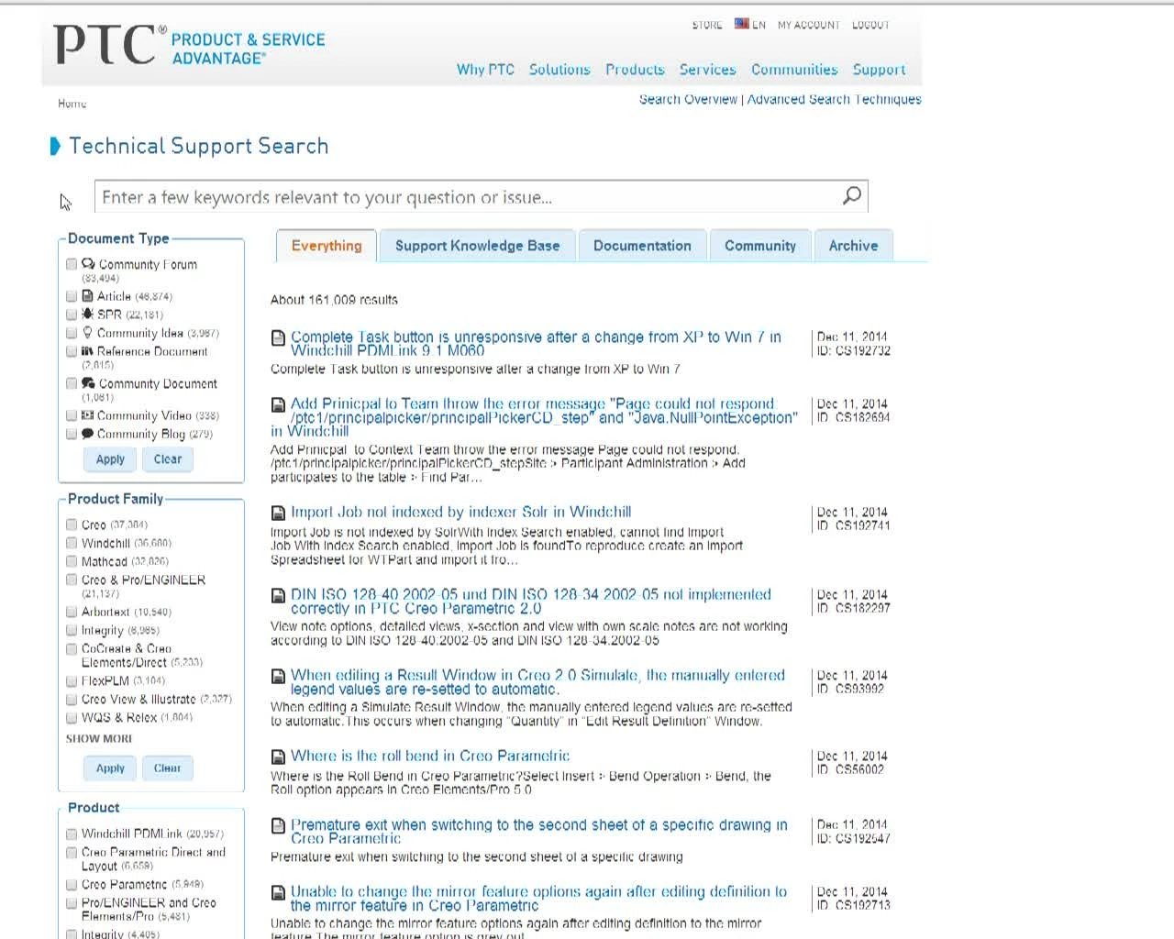
Task: Click the LOGOUT link
Action: tap(870, 25)
